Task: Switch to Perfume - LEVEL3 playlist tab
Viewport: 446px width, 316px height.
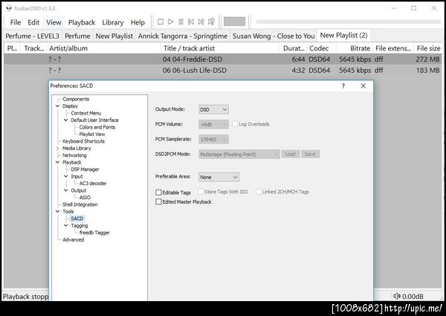Action: click(x=33, y=36)
